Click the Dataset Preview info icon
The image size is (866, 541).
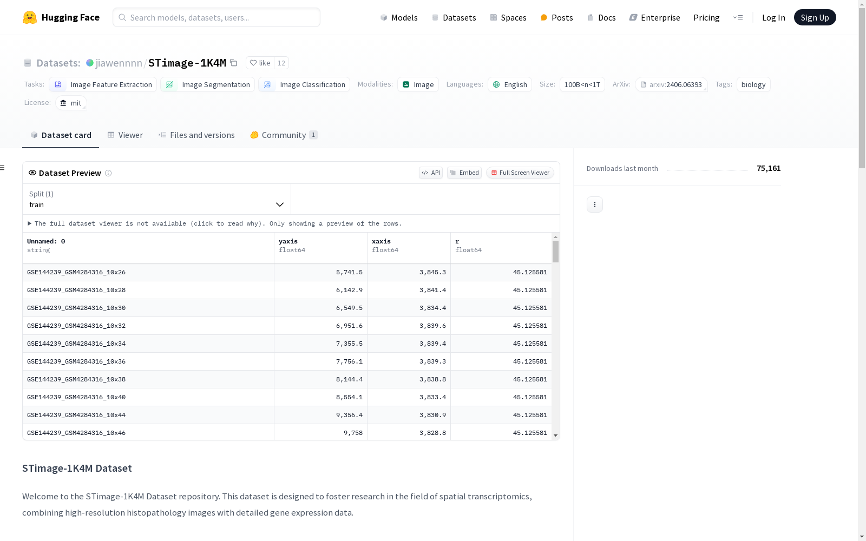(108, 173)
